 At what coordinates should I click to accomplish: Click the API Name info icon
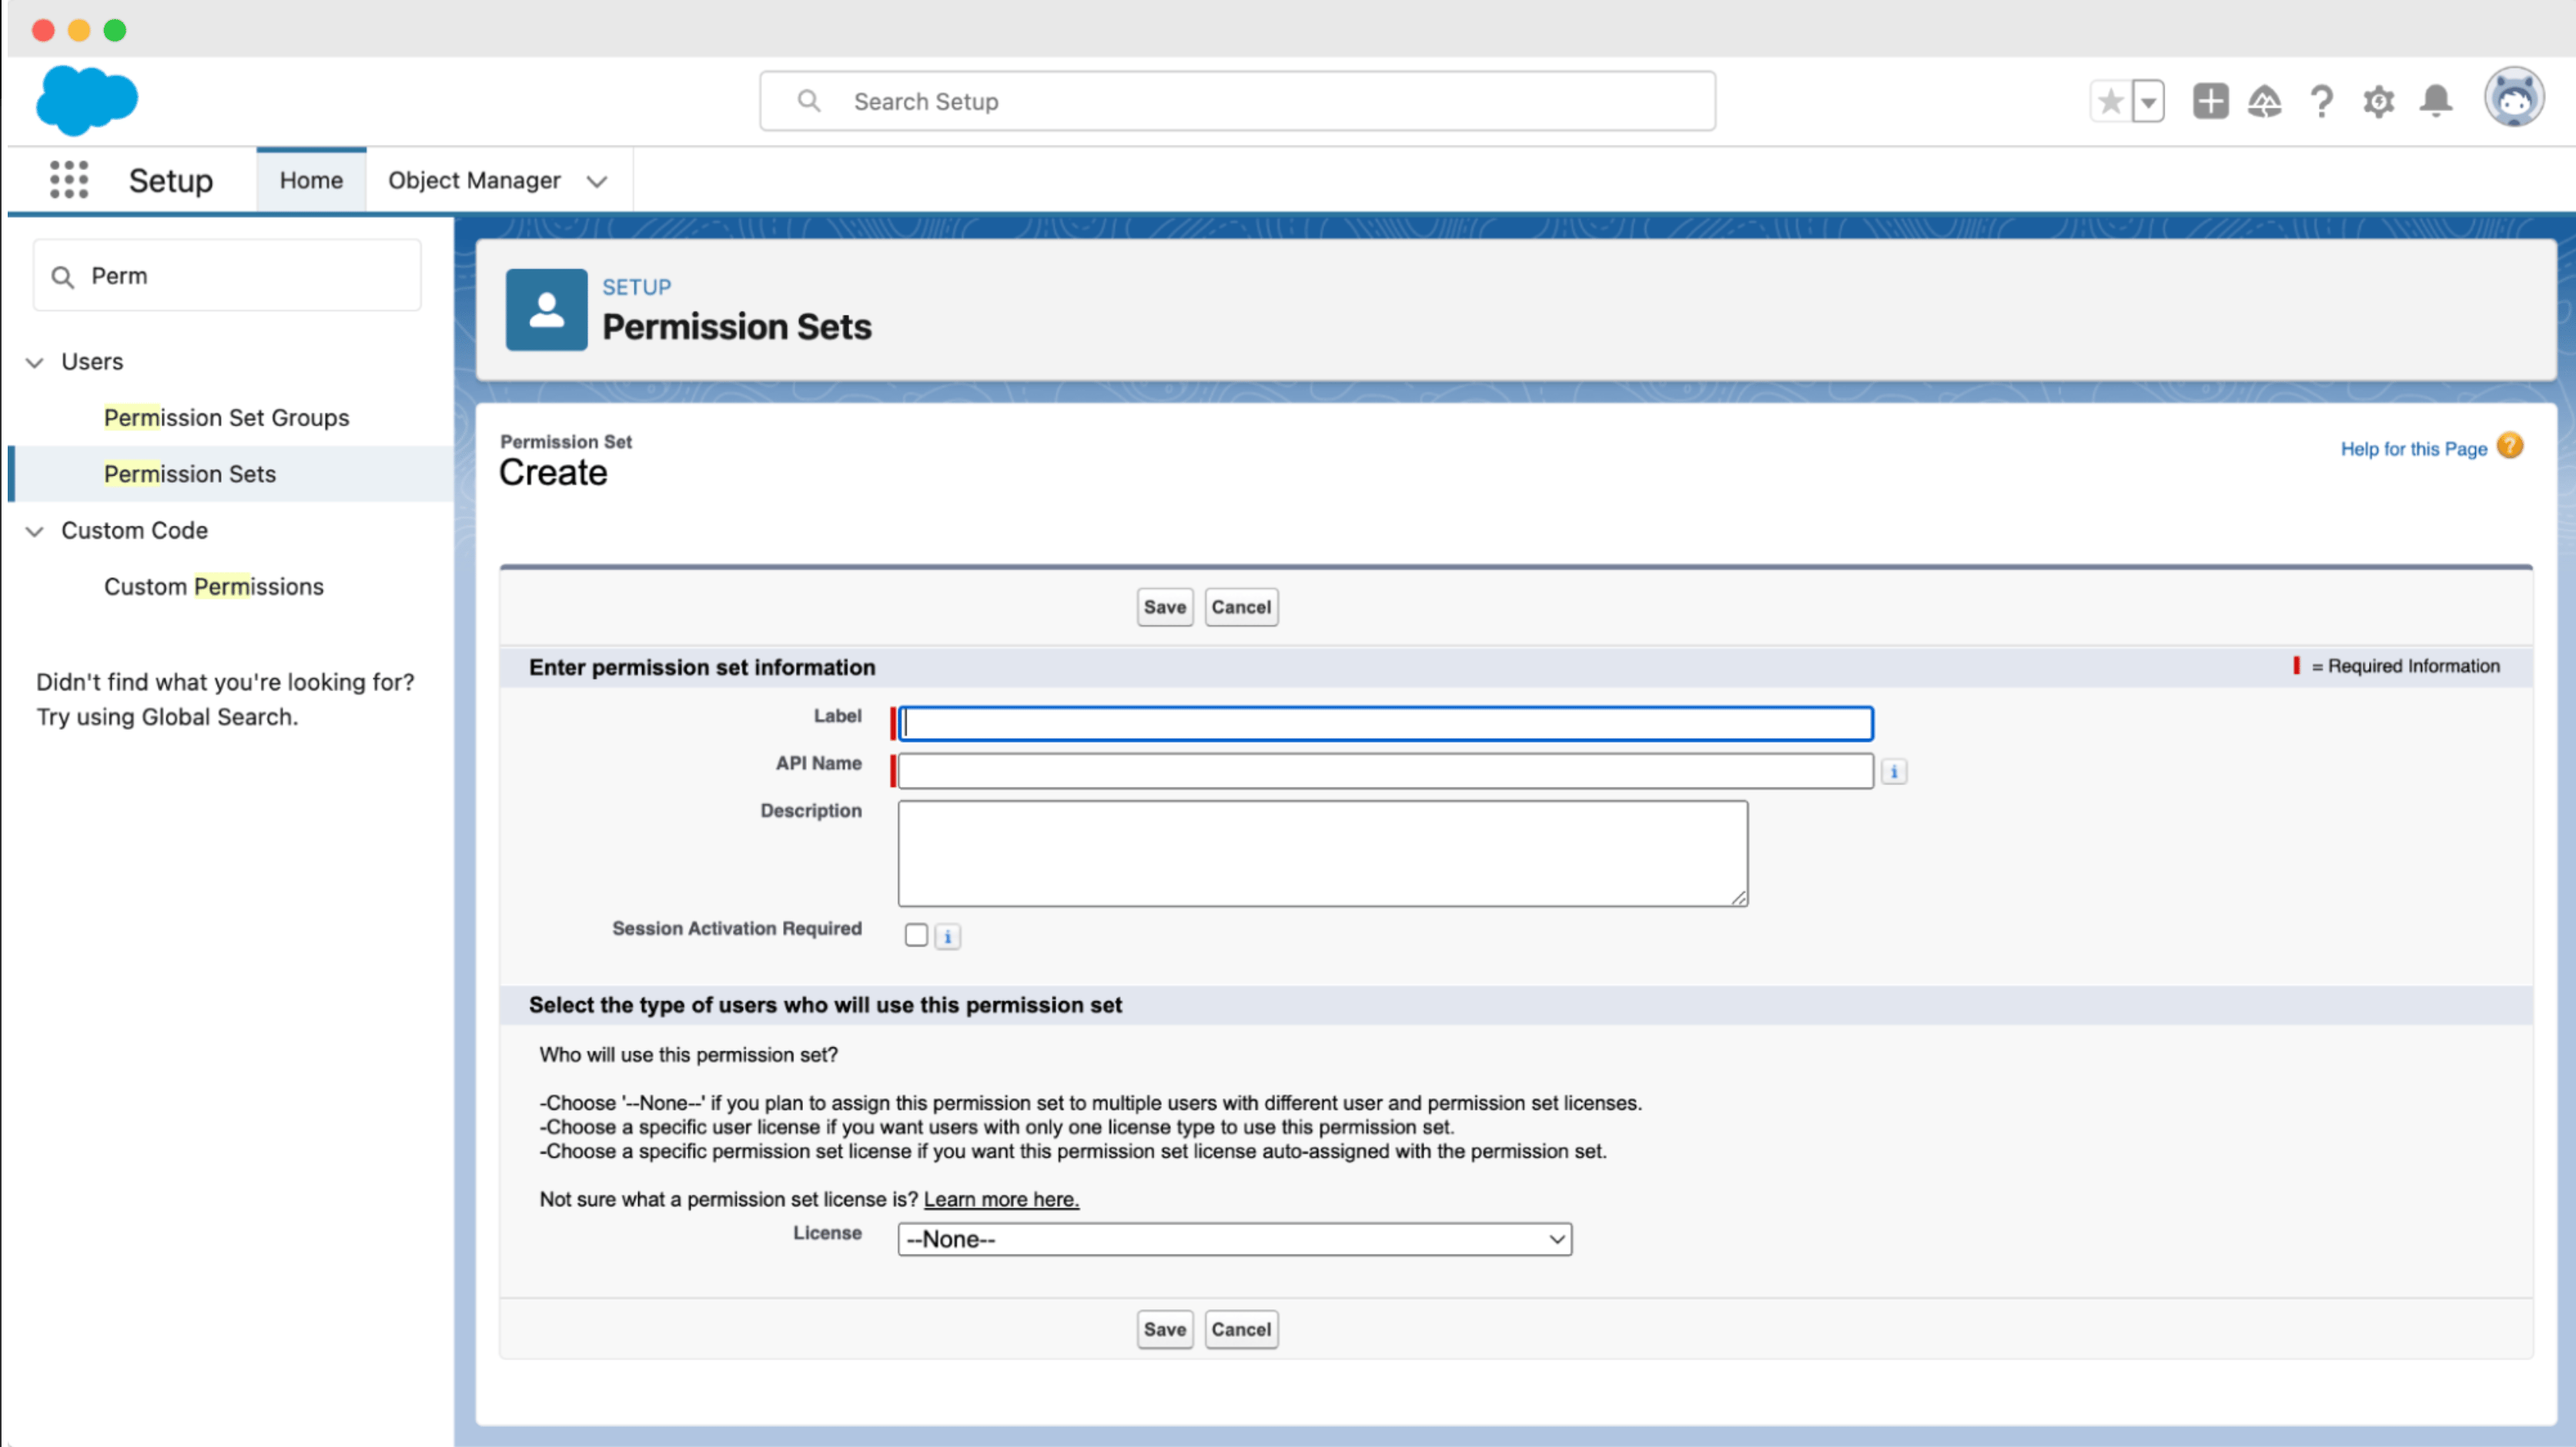[x=1894, y=772]
